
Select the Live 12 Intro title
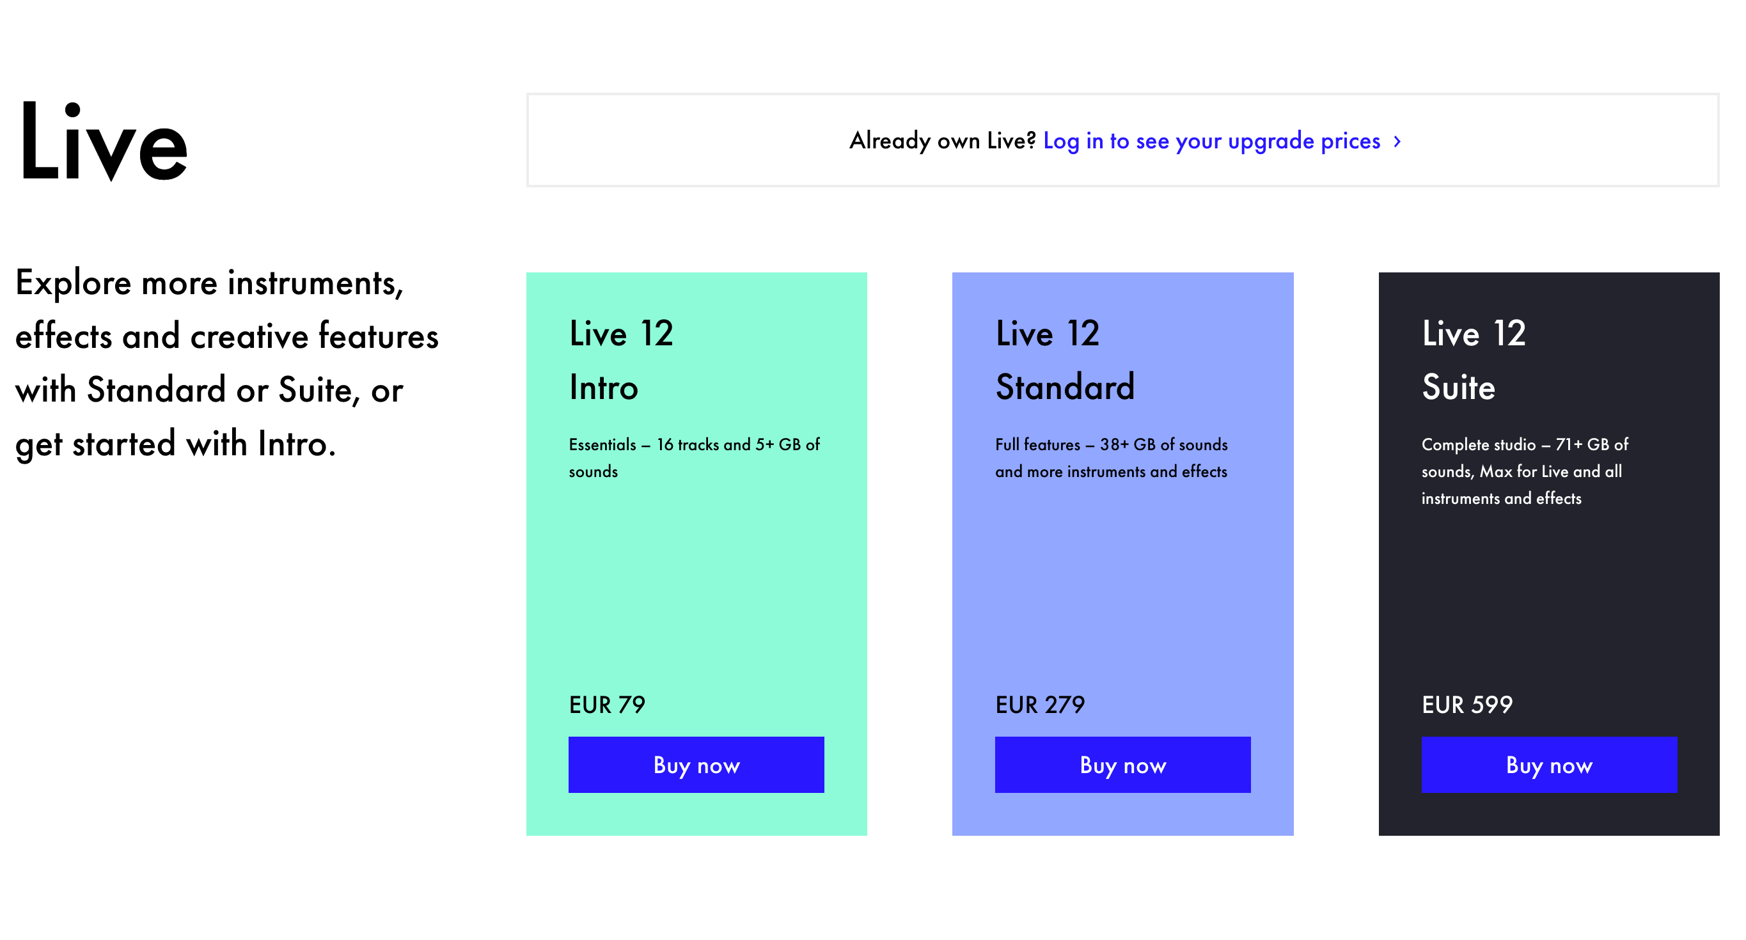pyautogui.click(x=621, y=360)
